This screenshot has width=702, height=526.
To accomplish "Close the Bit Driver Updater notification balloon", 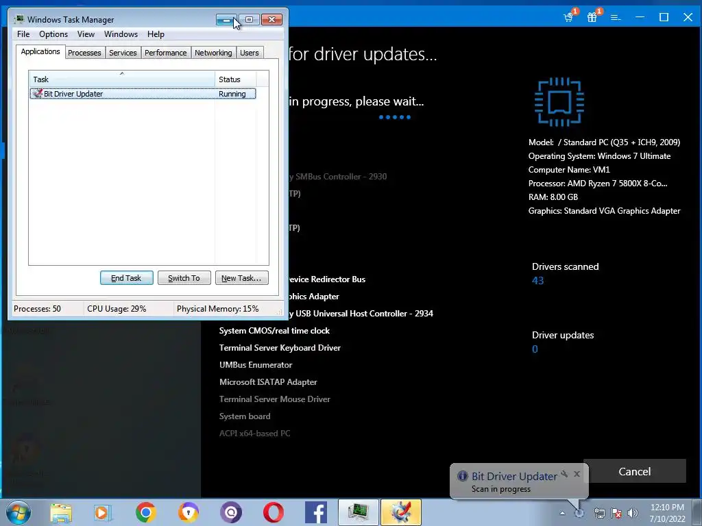I will point(577,474).
